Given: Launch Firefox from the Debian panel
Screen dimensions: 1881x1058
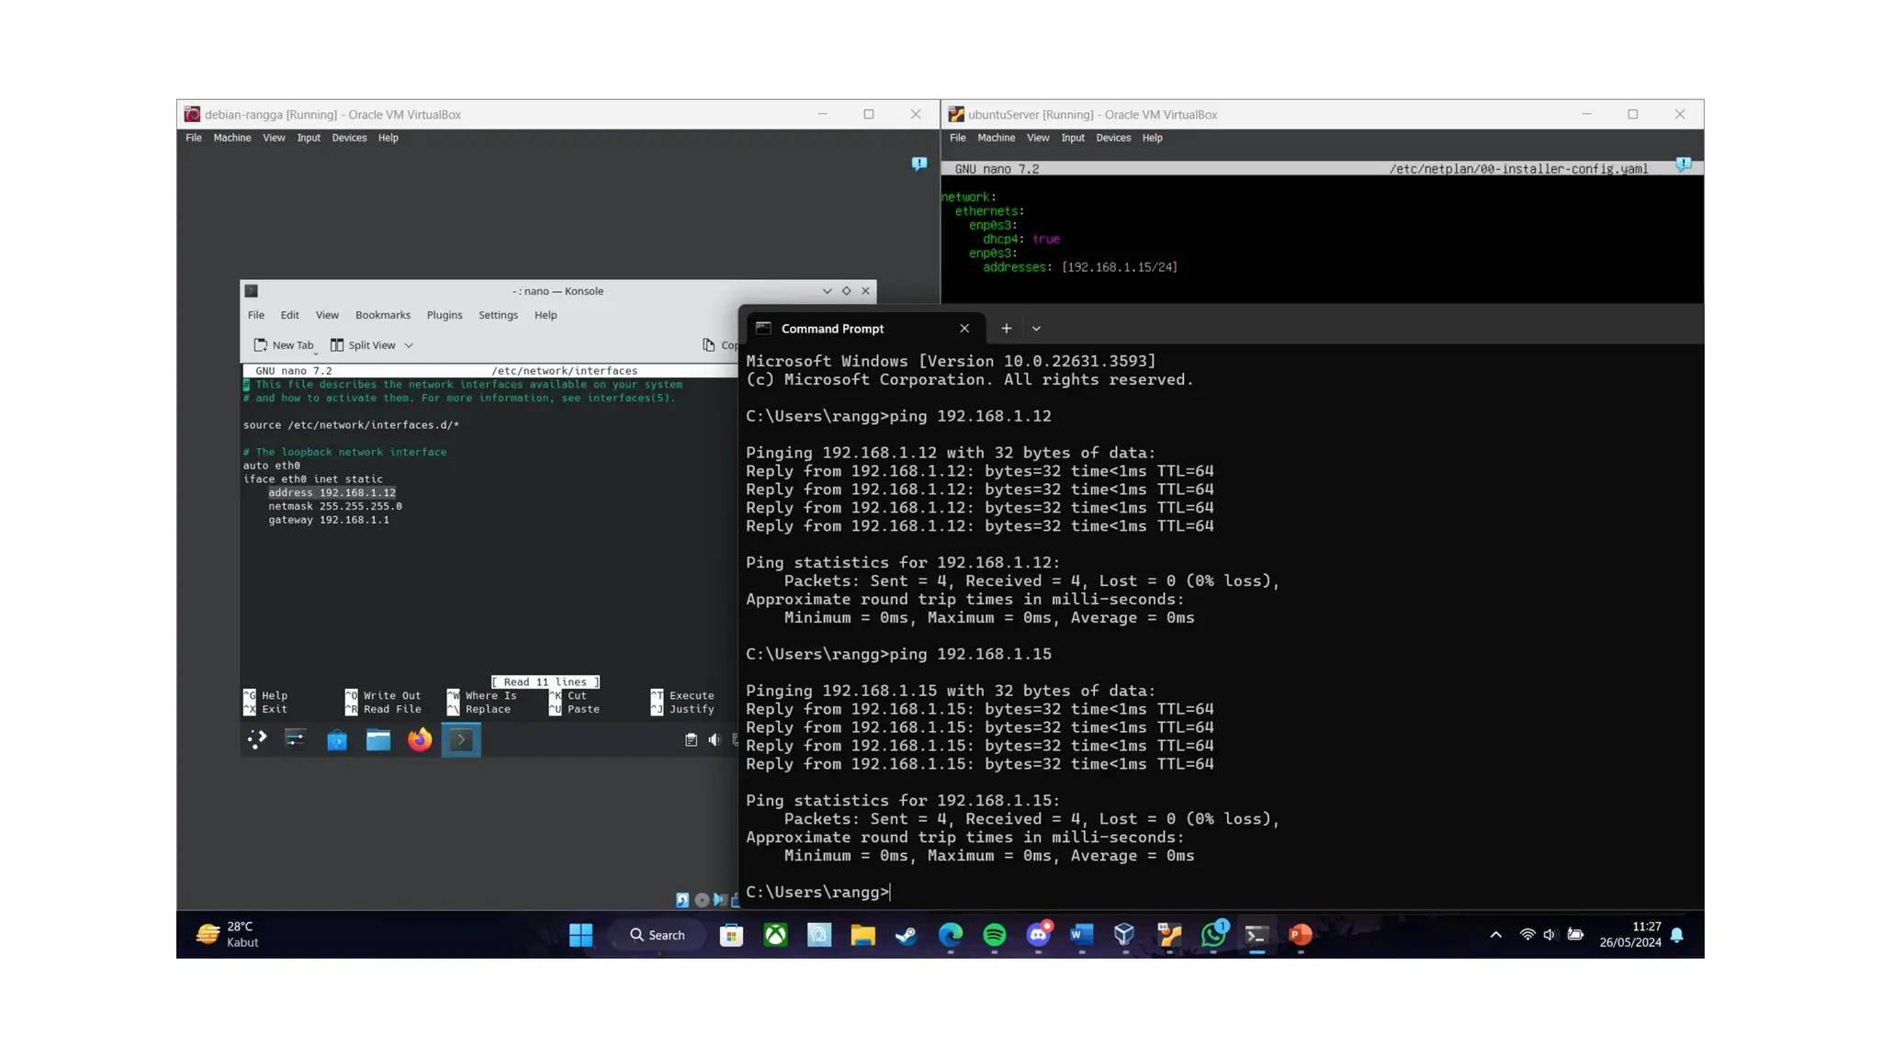Looking at the screenshot, I should click(420, 739).
